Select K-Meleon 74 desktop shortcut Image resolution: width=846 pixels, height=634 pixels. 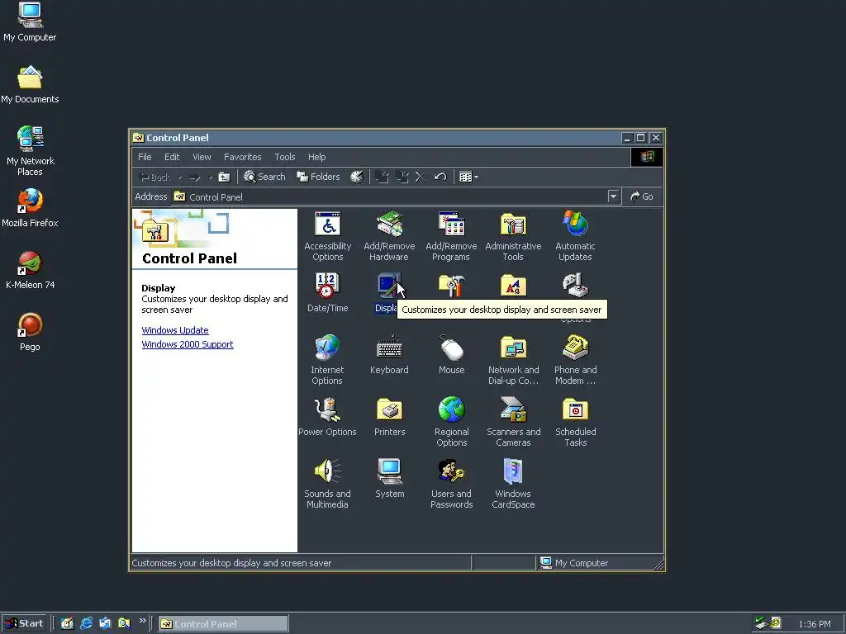point(31,270)
